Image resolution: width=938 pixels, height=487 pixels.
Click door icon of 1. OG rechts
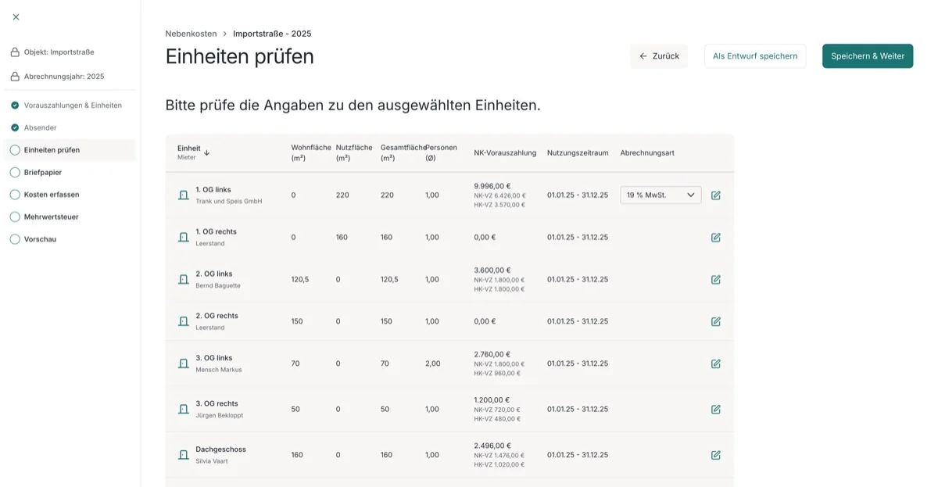184,238
